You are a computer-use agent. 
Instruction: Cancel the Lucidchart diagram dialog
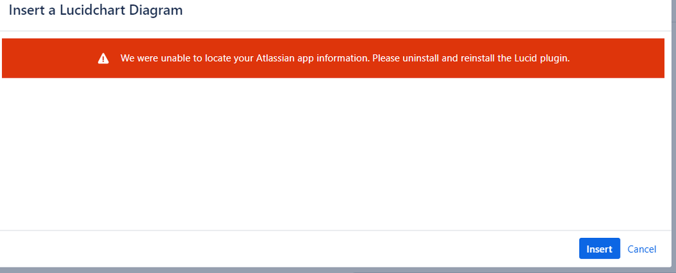click(x=641, y=249)
